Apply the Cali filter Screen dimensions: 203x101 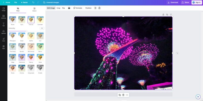40,36
